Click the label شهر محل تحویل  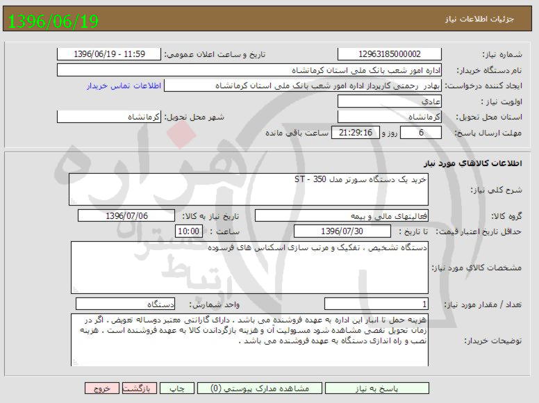194,117
